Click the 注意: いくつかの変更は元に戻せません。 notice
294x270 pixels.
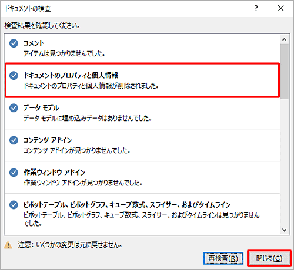70,245
